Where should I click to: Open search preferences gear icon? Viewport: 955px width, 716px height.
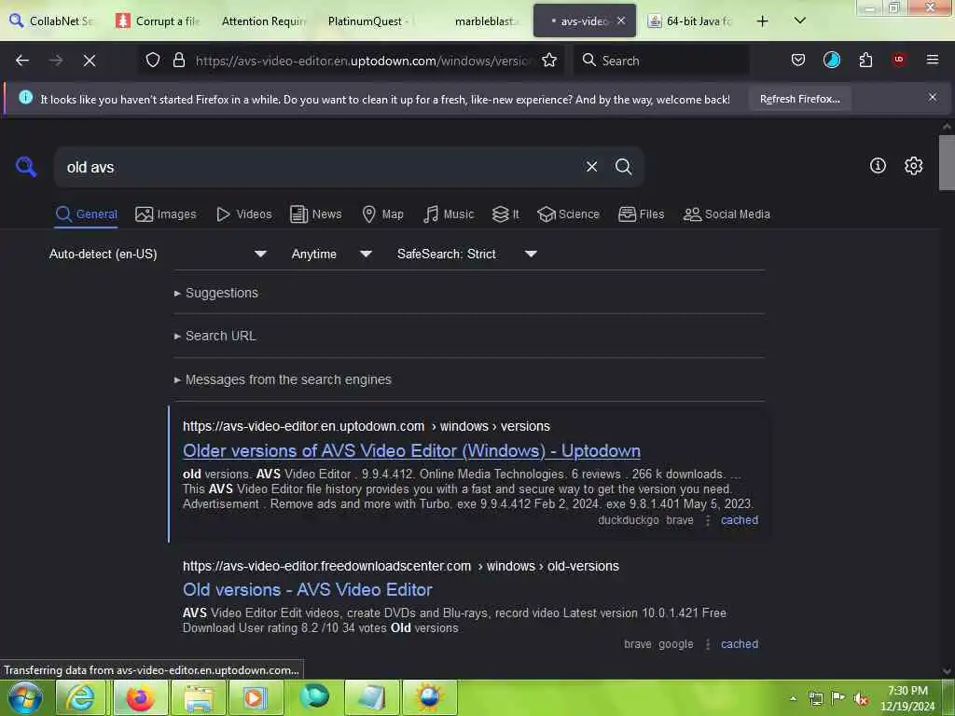point(913,166)
